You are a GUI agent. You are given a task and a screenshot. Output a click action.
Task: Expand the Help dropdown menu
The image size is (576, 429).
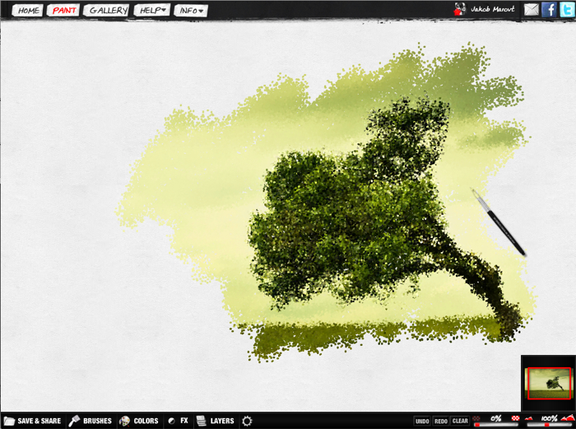[151, 11]
